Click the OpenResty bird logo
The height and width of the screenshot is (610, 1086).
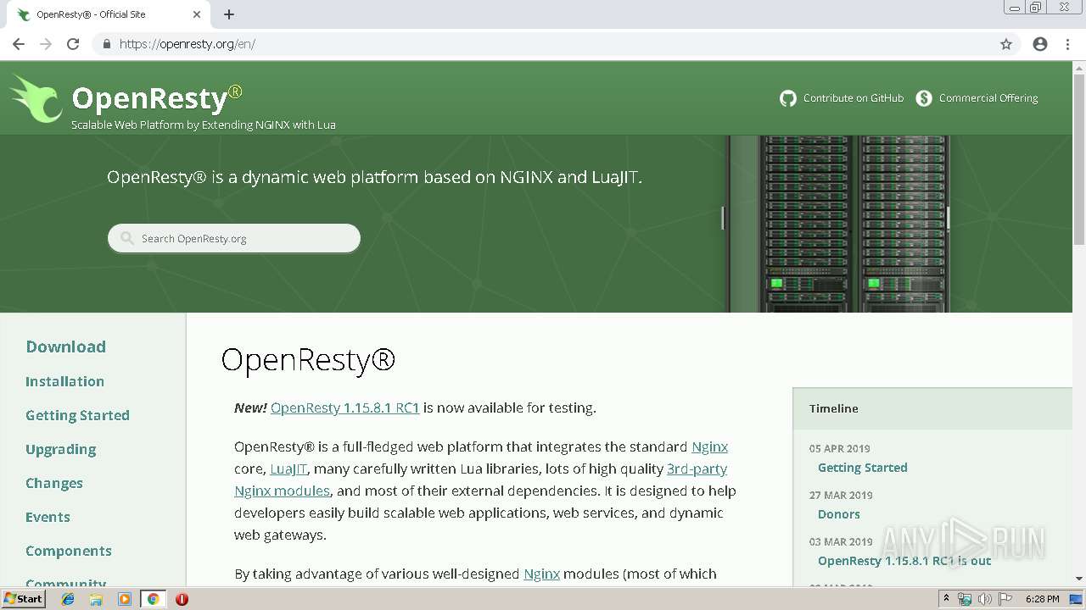[36, 99]
